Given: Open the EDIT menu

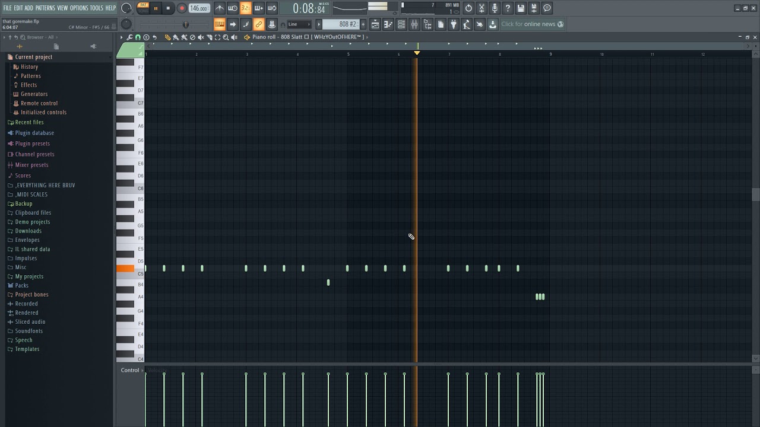Looking at the screenshot, I should 18,8.
